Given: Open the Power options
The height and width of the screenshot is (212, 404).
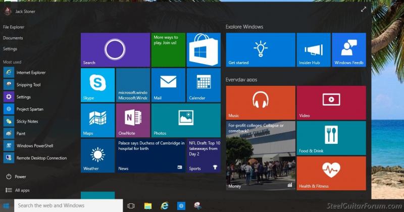Looking at the screenshot, I should pos(16,177).
